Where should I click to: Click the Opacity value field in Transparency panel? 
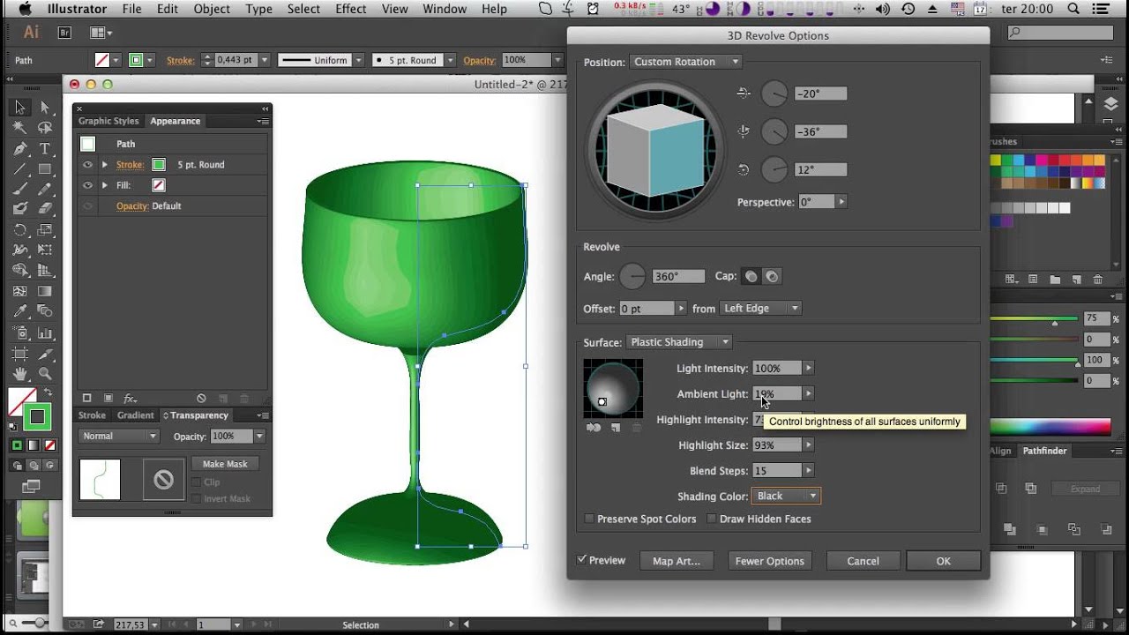click(x=231, y=435)
